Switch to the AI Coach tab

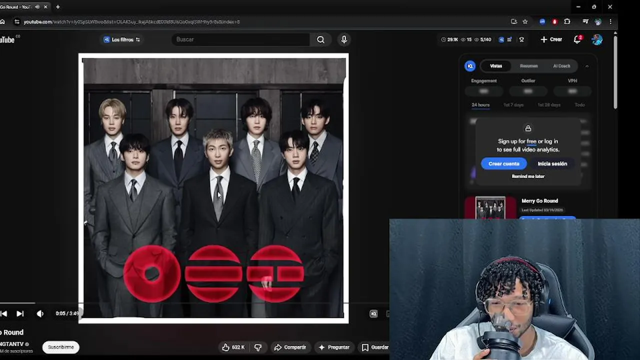click(561, 66)
